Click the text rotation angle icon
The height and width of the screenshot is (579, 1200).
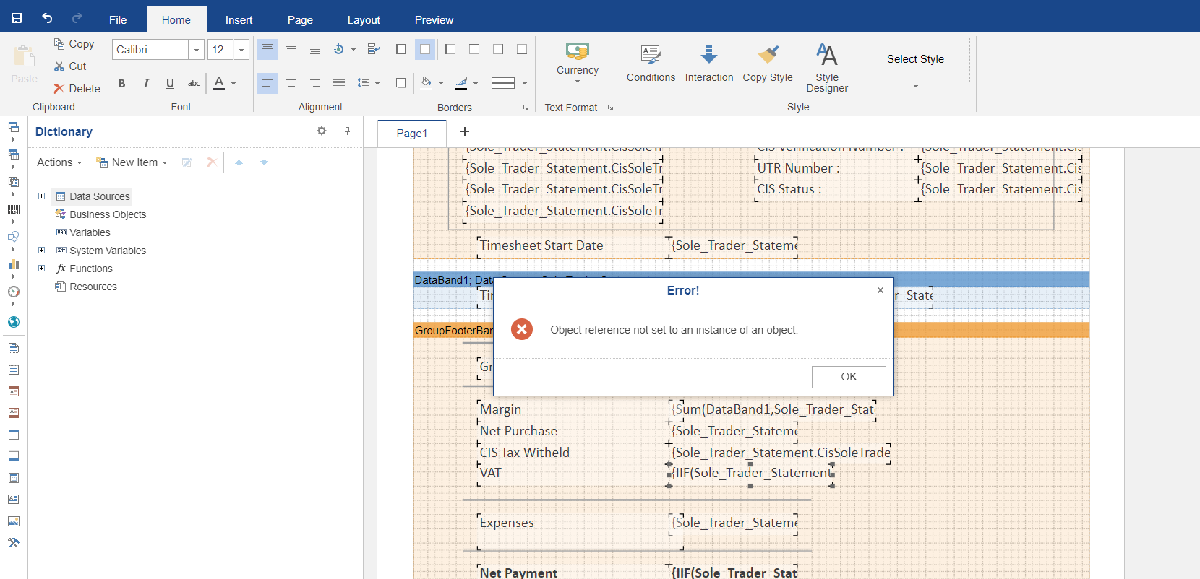click(338, 49)
